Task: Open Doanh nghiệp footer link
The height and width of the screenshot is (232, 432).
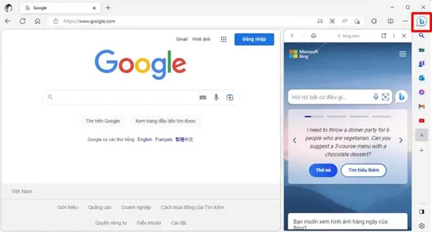Action: click(136, 207)
